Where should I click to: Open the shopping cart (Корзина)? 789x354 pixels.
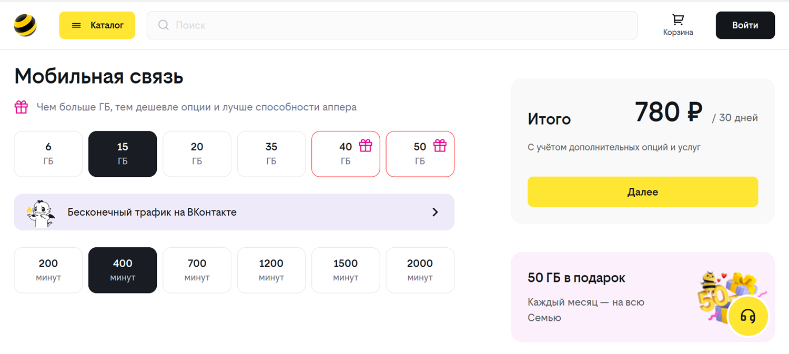pyautogui.click(x=677, y=25)
